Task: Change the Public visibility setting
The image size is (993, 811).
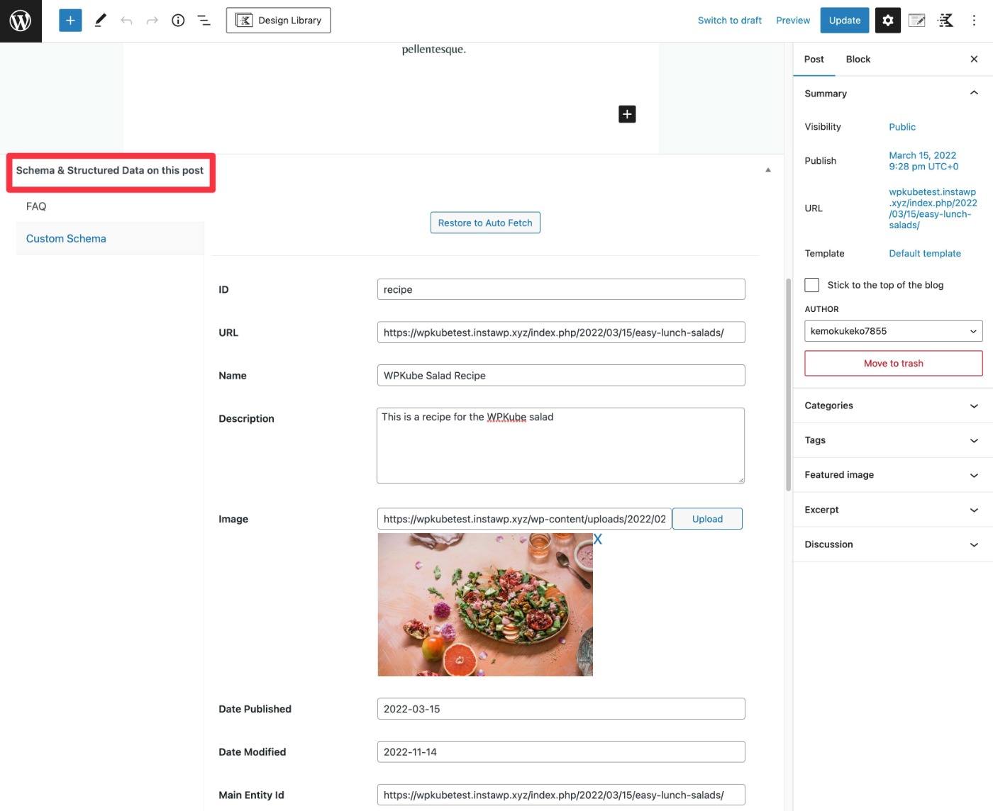Action: click(902, 127)
